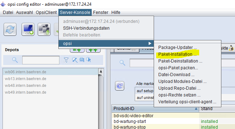Click the depot list scrollbar up arrow
Viewport: 235px width, 129px height.
point(101,71)
